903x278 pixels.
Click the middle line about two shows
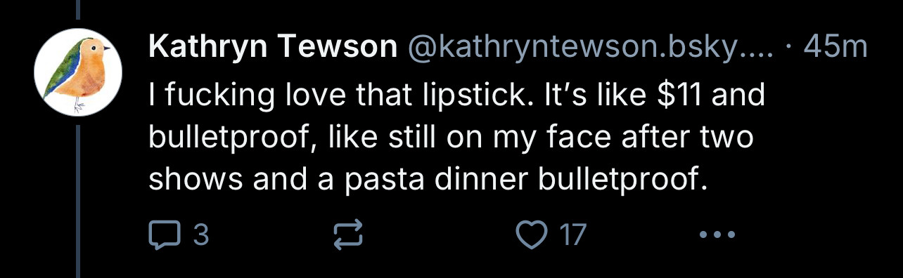pyautogui.click(x=451, y=138)
